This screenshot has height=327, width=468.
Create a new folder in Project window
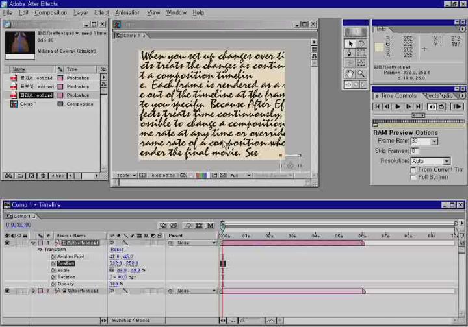[x=20, y=176]
